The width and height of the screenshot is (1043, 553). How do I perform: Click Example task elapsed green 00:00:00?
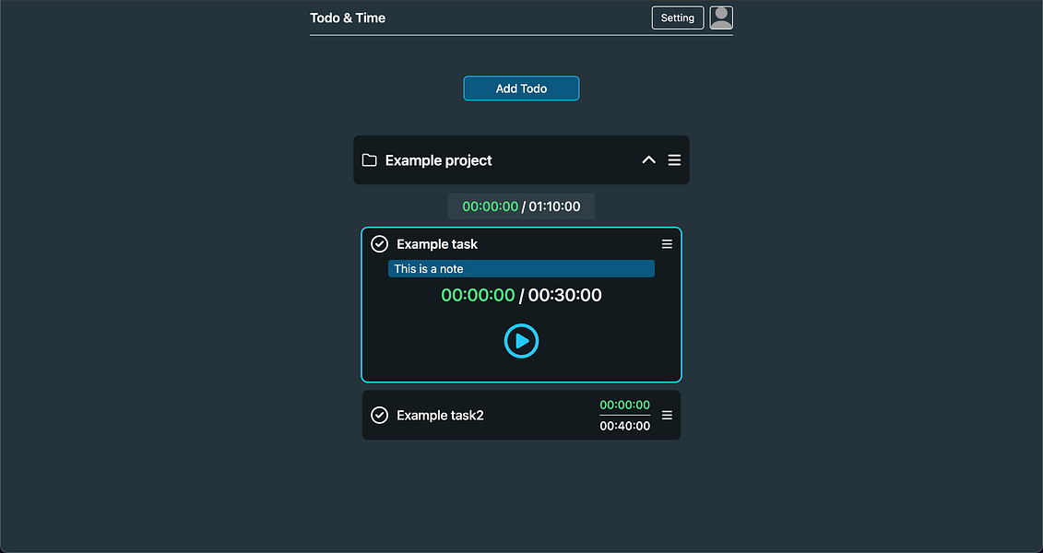(x=479, y=295)
